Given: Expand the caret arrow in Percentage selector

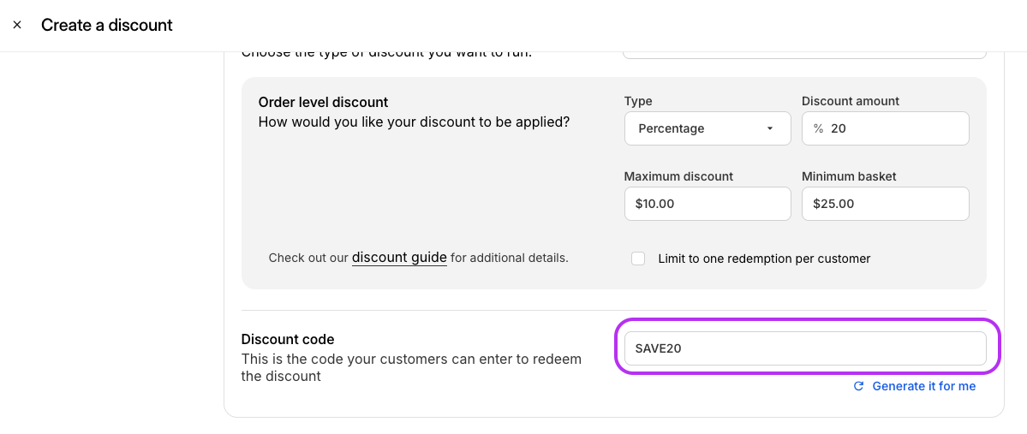Looking at the screenshot, I should coord(770,128).
